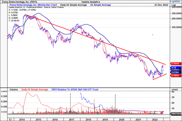Click the red 2.1954 price tag
Image resolution: width=182 pixels, height=121 pixels.
click(x=176, y=76)
